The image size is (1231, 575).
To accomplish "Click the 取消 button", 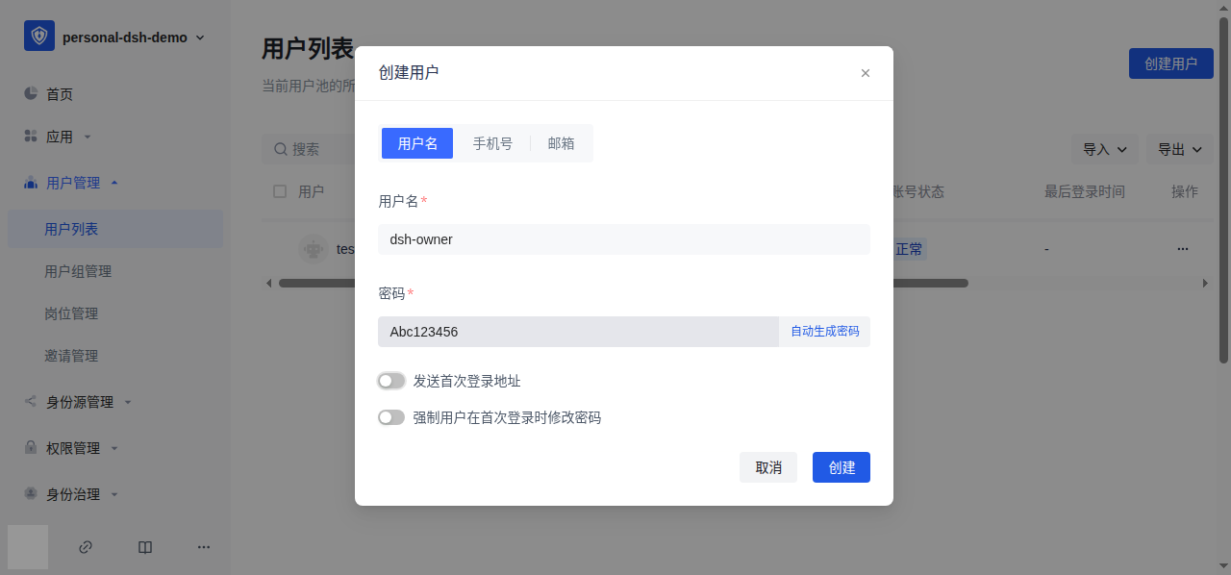I will 768,467.
